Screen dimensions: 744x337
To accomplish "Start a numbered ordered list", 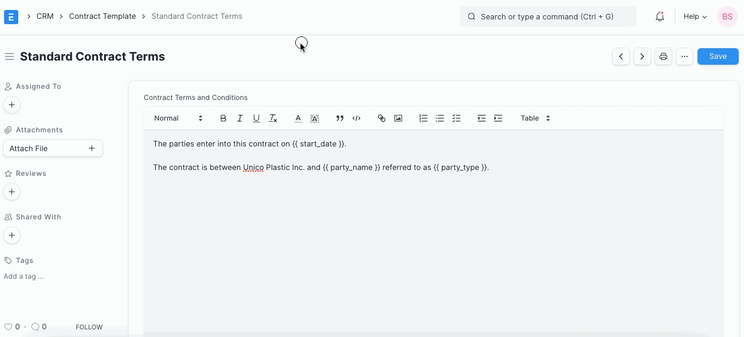I will (x=423, y=118).
